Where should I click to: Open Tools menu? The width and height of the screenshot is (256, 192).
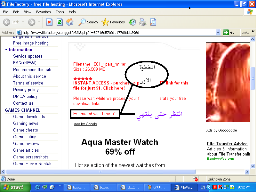click(60, 12)
